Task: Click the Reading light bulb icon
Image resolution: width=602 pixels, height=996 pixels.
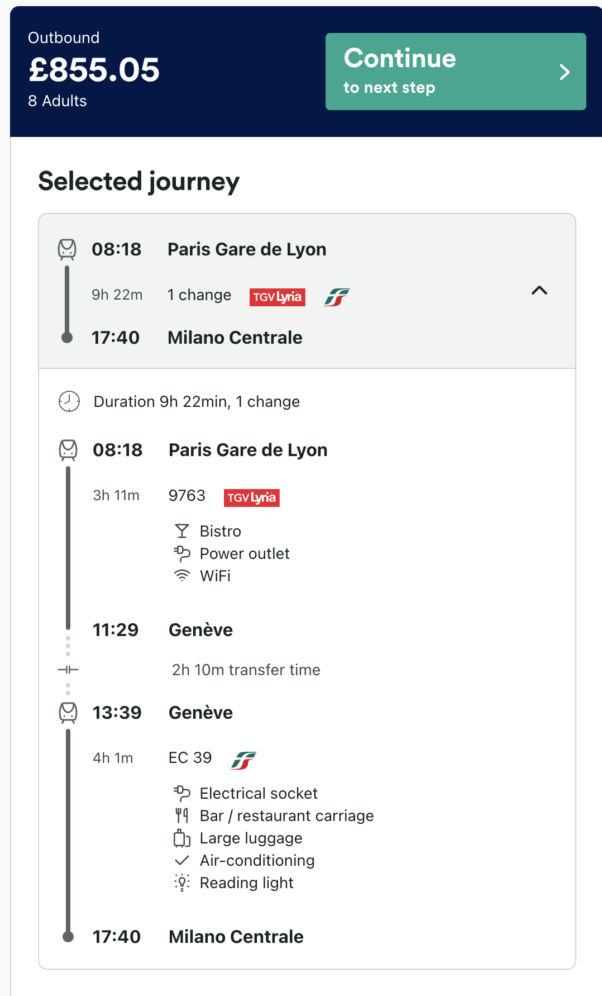Action: 182,883
